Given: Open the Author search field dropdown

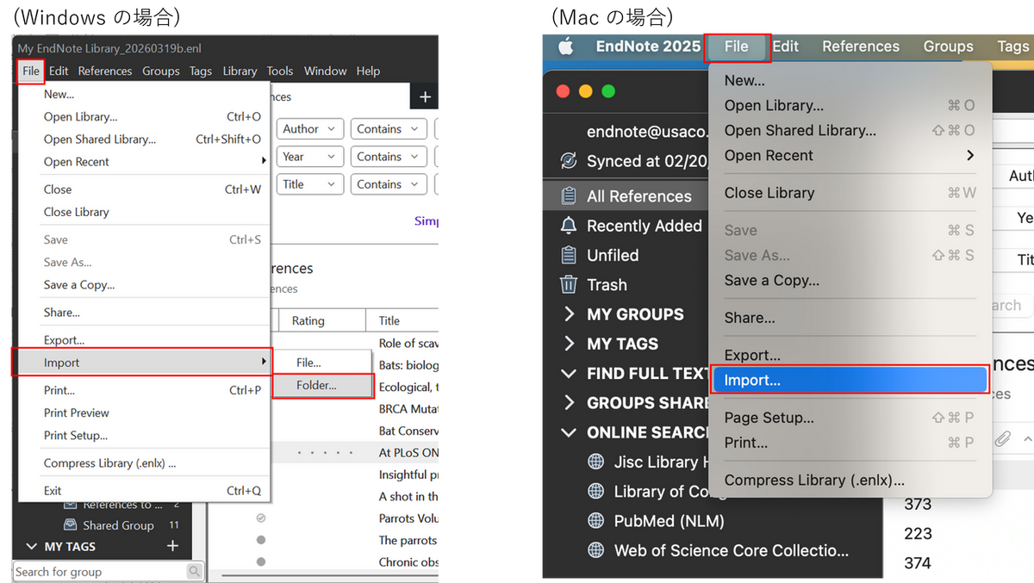Looking at the screenshot, I should click(x=310, y=129).
